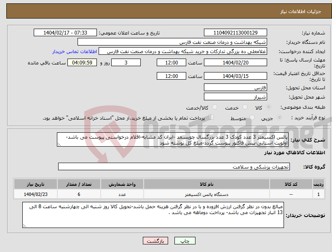The height and width of the screenshot is (252, 332).
Task: Click the واحد شمارش column header
Action: click(x=122, y=184)
